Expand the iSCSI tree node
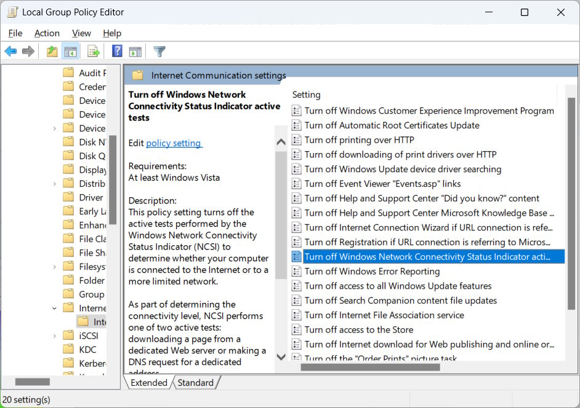 tap(54, 335)
